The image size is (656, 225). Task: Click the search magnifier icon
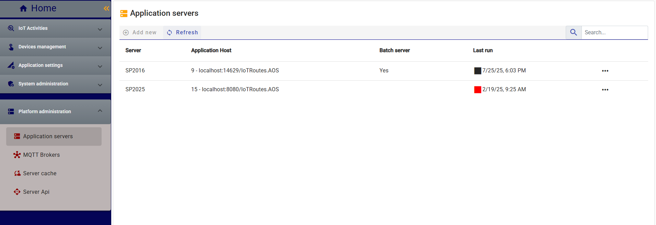[573, 33]
